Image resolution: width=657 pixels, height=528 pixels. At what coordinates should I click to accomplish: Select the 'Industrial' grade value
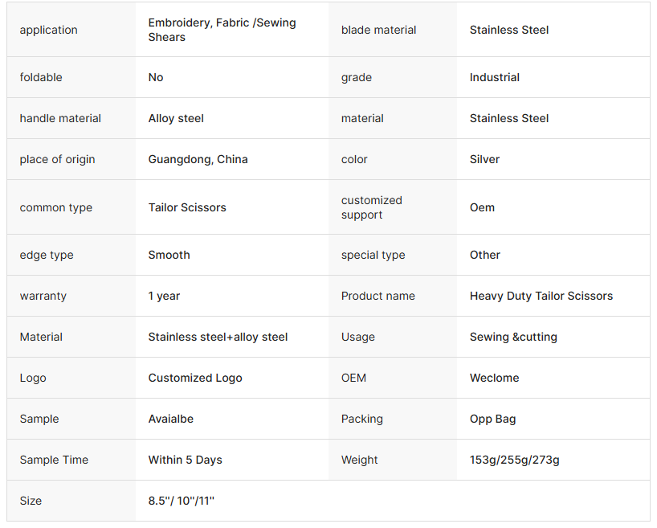pyautogui.click(x=494, y=77)
